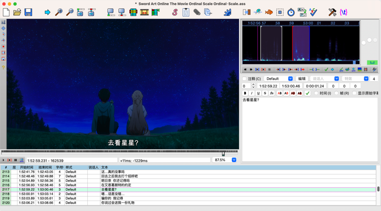The height and width of the screenshot is (211, 381).
Task: Select the 时间 (I) radio button
Action: (x=316, y=93)
